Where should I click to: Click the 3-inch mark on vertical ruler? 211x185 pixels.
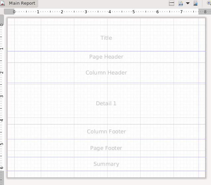(2, 96)
